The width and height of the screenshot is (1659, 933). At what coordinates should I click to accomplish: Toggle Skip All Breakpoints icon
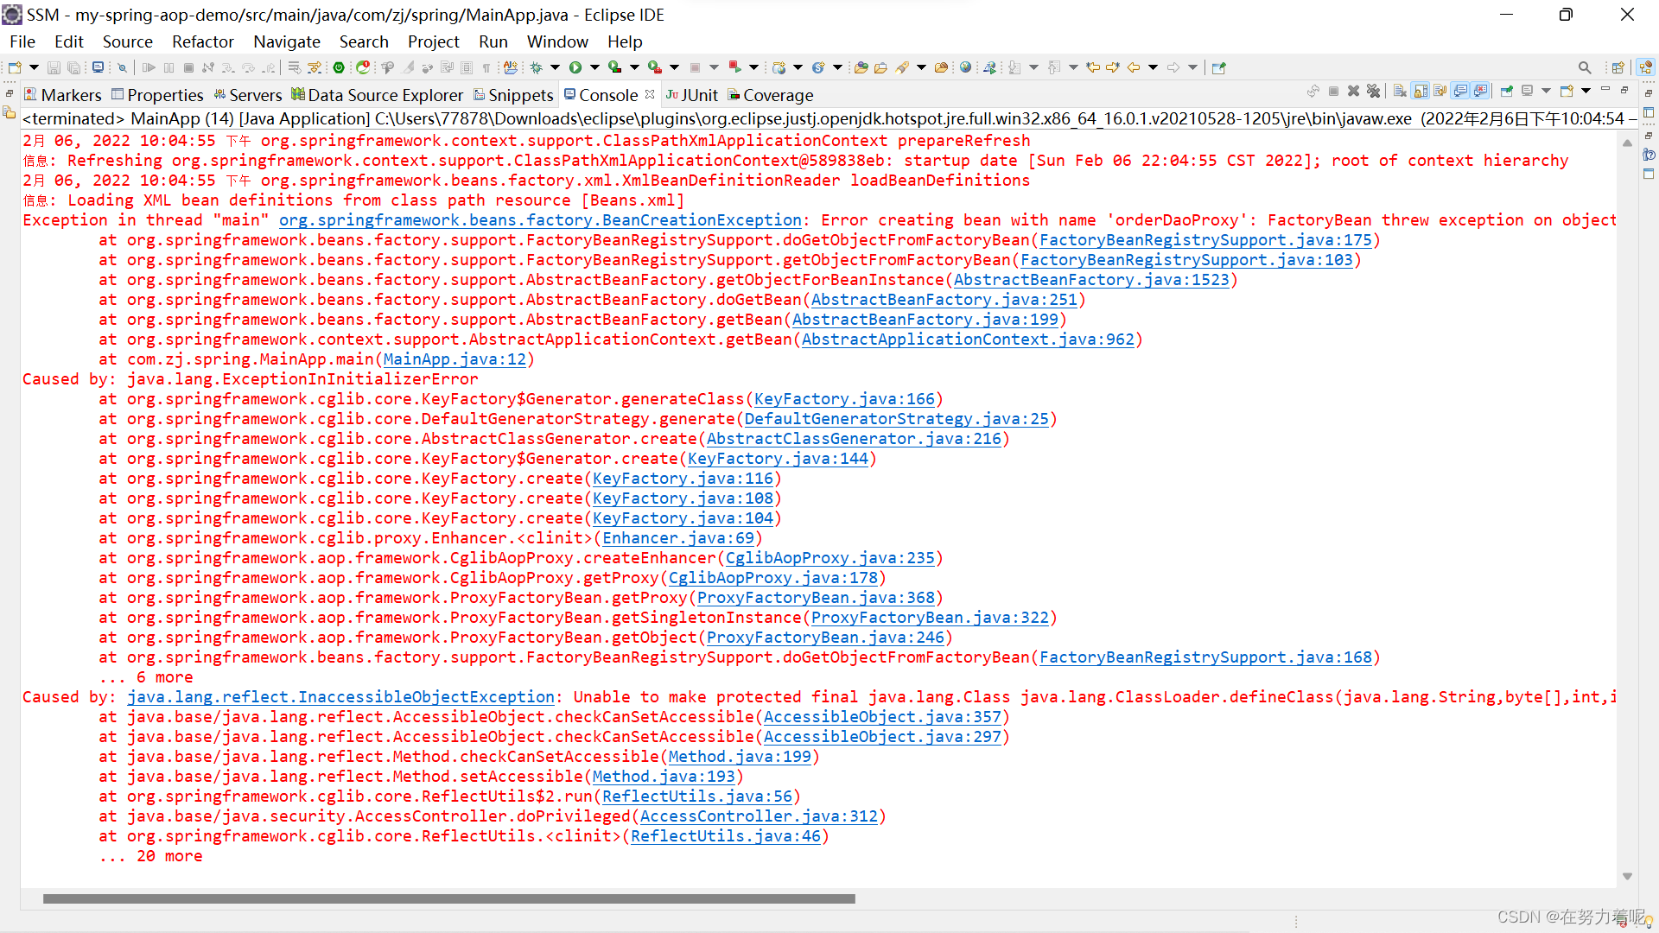pyautogui.click(x=122, y=67)
